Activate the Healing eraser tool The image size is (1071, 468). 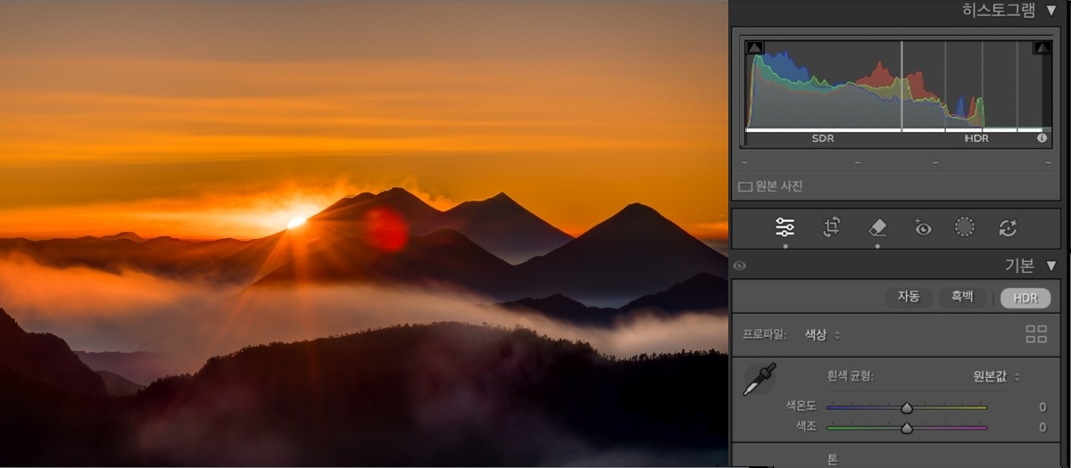[x=877, y=227]
